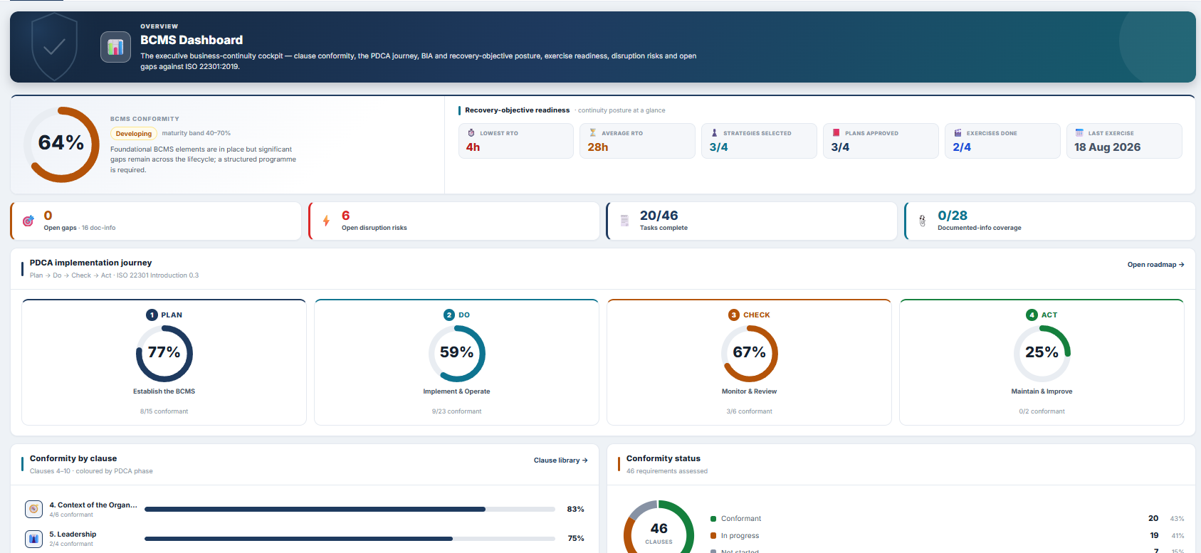
Task: Click the CHECK step number 3 badge
Action: tap(734, 315)
